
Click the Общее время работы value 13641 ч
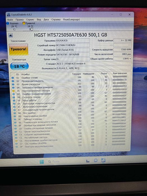123,59
